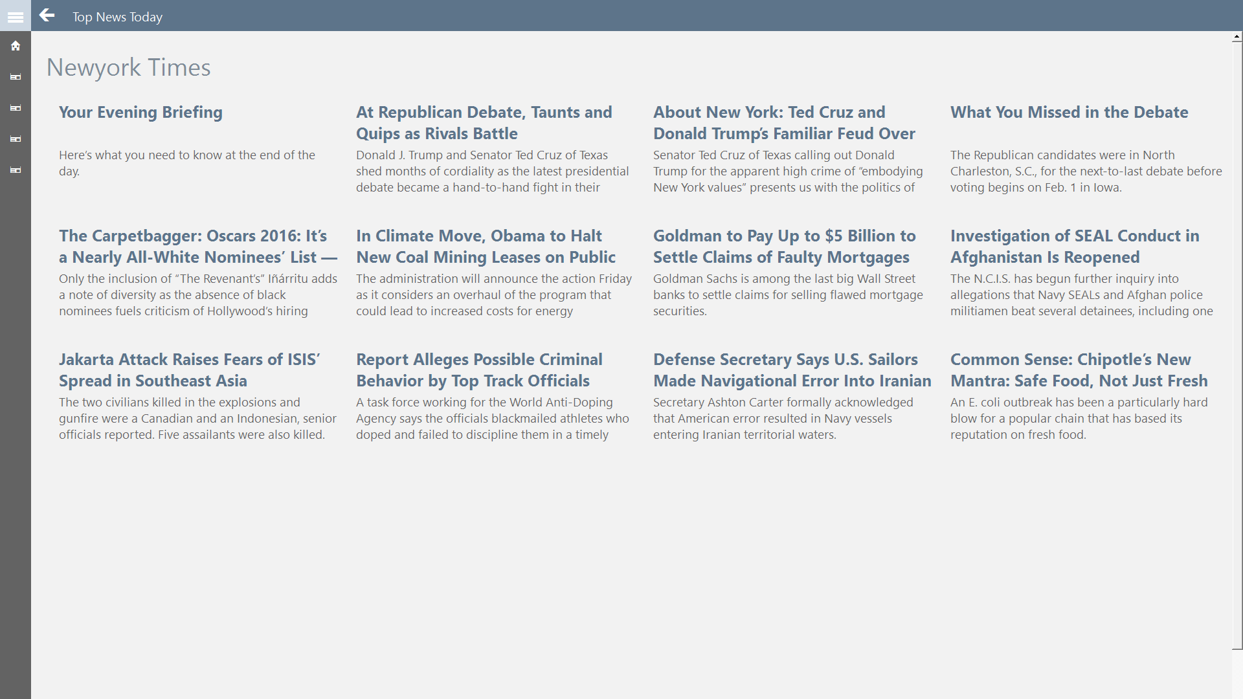Select the third news source icon in sidebar
1243x699 pixels.
point(16,139)
